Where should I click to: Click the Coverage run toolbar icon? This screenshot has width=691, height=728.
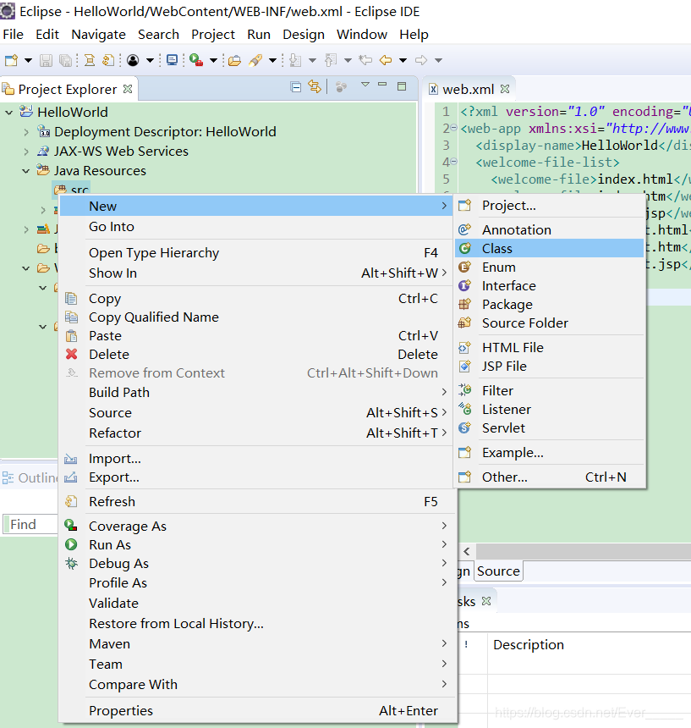click(196, 60)
